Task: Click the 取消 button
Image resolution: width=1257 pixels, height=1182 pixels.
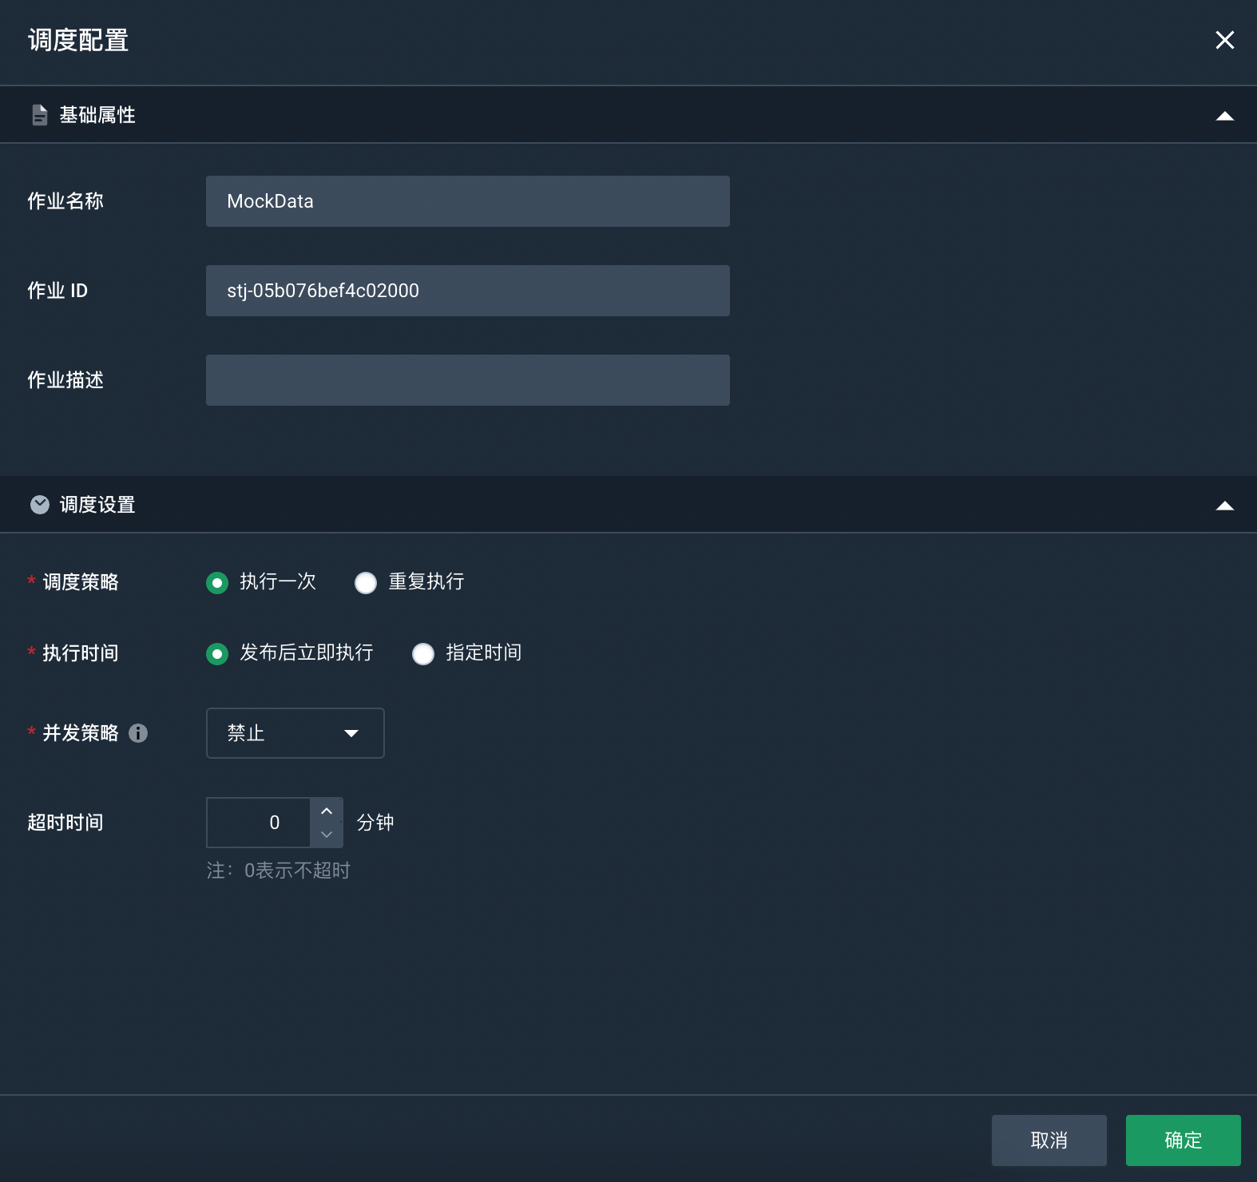Action: (1049, 1140)
